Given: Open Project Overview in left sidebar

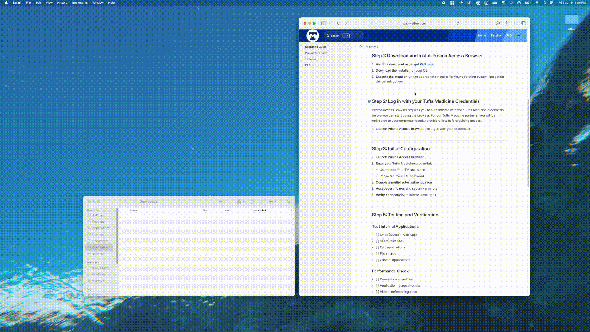Looking at the screenshot, I should coord(316,53).
